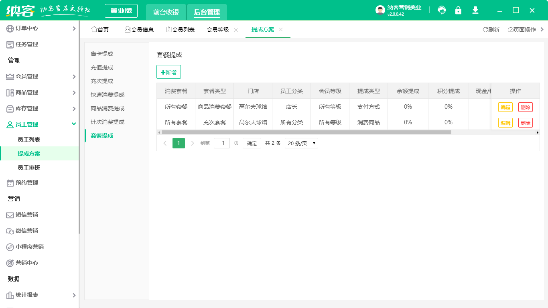Click the lock screen icon
548x308 pixels.
[458, 10]
